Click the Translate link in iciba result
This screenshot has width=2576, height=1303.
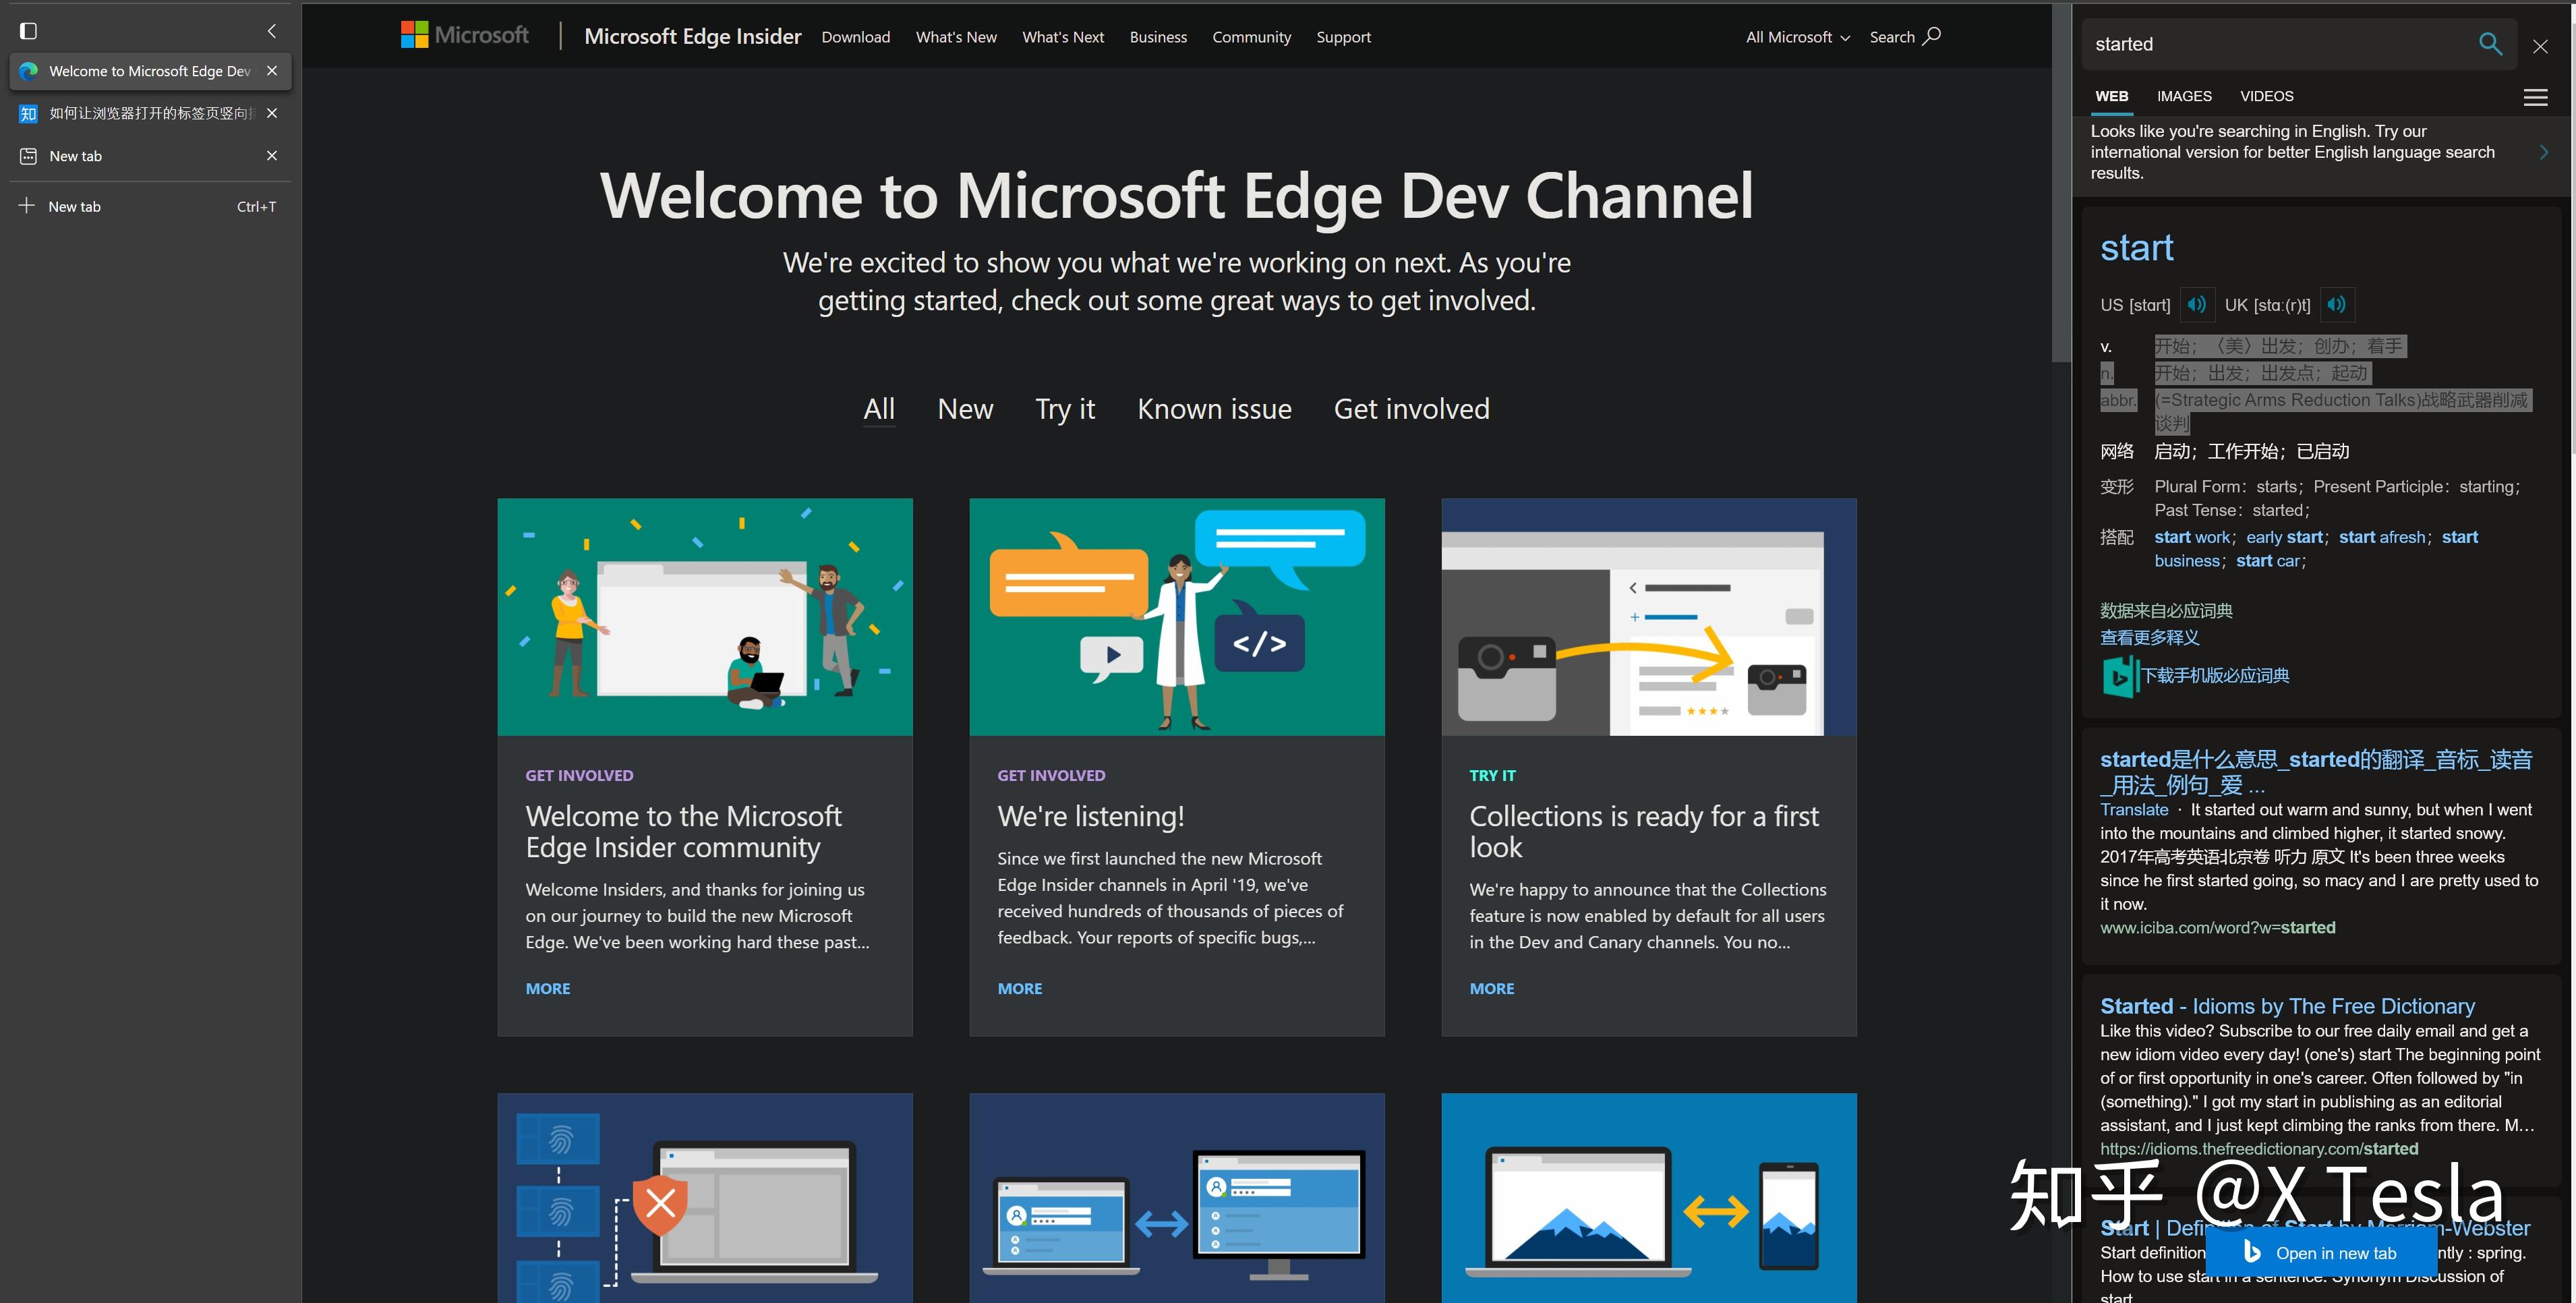pos(2134,810)
